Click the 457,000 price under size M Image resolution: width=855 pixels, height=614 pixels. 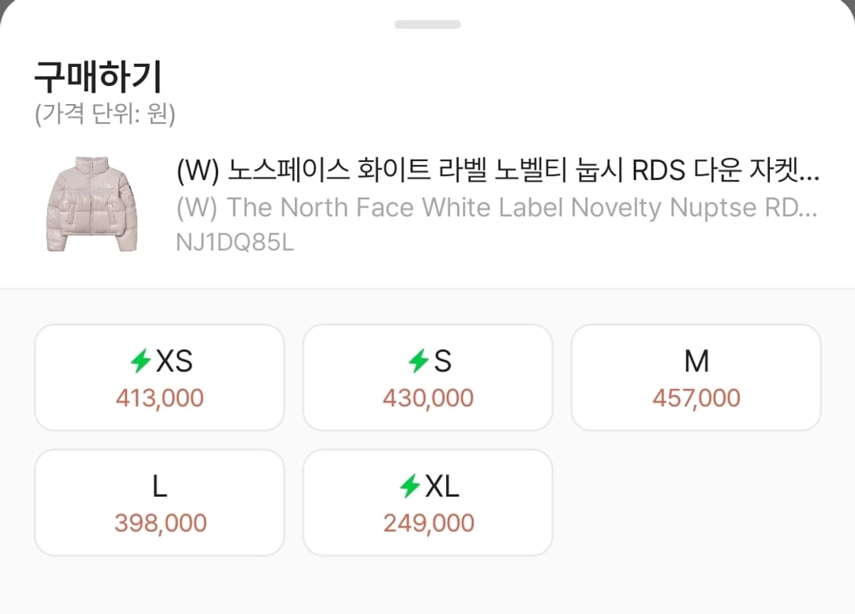pyautogui.click(x=696, y=397)
